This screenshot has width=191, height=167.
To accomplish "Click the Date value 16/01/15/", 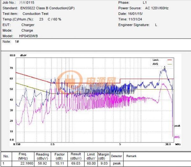I will 135,14.
